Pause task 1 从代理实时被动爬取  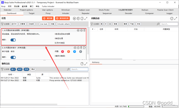pos(78,30)
